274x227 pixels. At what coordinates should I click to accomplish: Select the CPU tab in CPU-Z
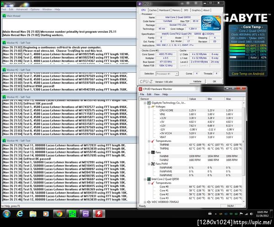pyautogui.click(x=143, y=10)
